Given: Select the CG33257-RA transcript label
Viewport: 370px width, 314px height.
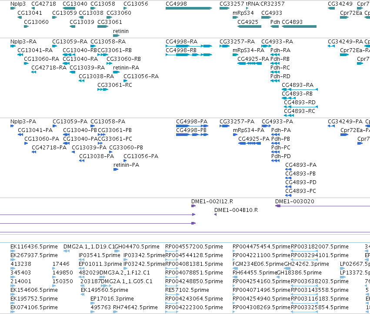Looking at the screenshot, I should [x=237, y=42].
